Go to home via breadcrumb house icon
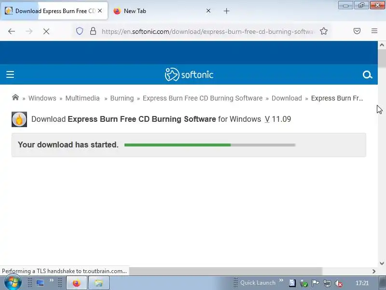This screenshot has height=290, width=386. 15,98
